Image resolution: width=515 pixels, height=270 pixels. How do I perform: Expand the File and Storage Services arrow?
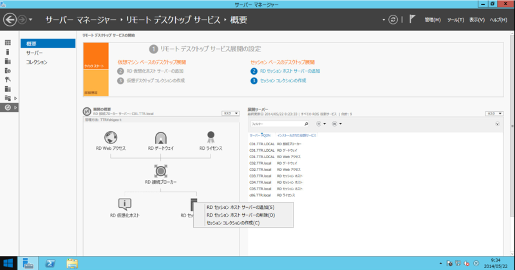point(15,98)
